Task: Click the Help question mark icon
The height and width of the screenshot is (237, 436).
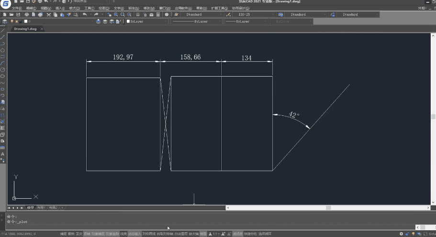Action: tap(167, 14)
